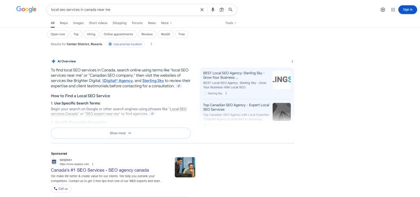420x197 pixels.
Task: Click source link chip after 'find agencies'
Action: point(153,114)
